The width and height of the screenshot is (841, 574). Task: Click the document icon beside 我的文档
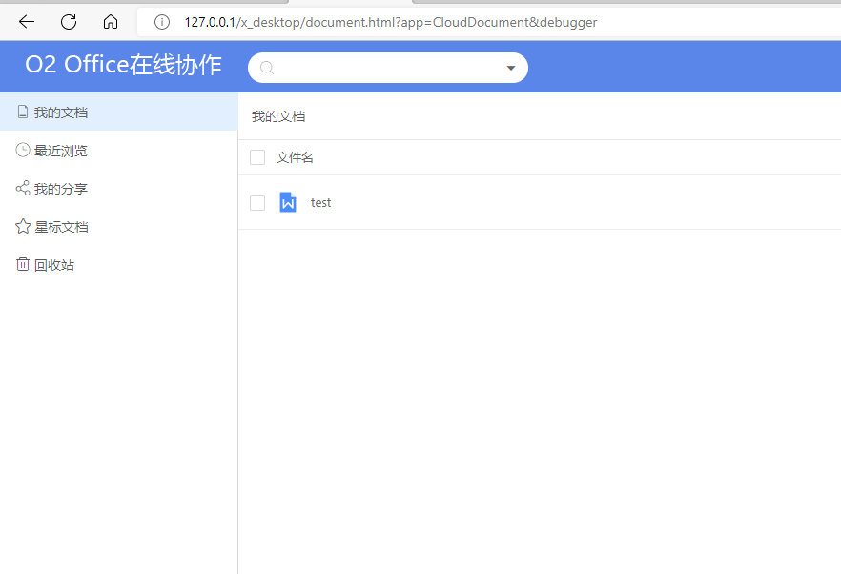coord(22,112)
